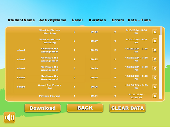Click the Pattern Designs activity name

click(49, 96)
